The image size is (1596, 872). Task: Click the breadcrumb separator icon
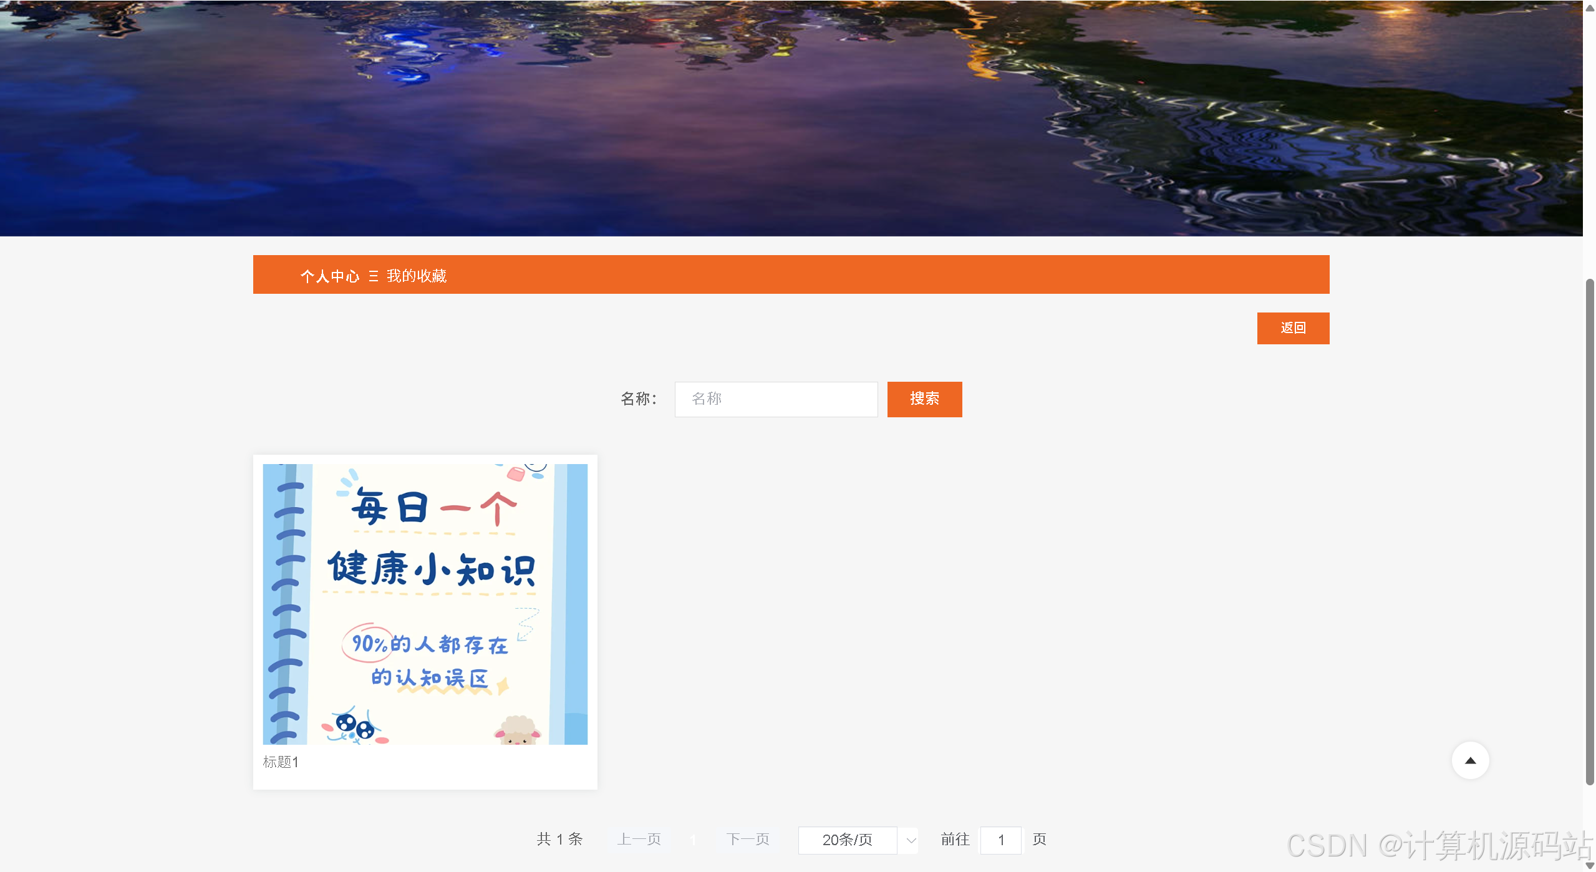click(x=373, y=276)
